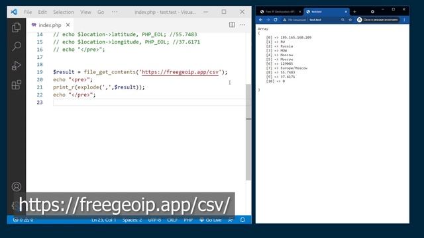Open the View menu in VS Code
Viewport: 424px width, 238px height.
coord(85,12)
